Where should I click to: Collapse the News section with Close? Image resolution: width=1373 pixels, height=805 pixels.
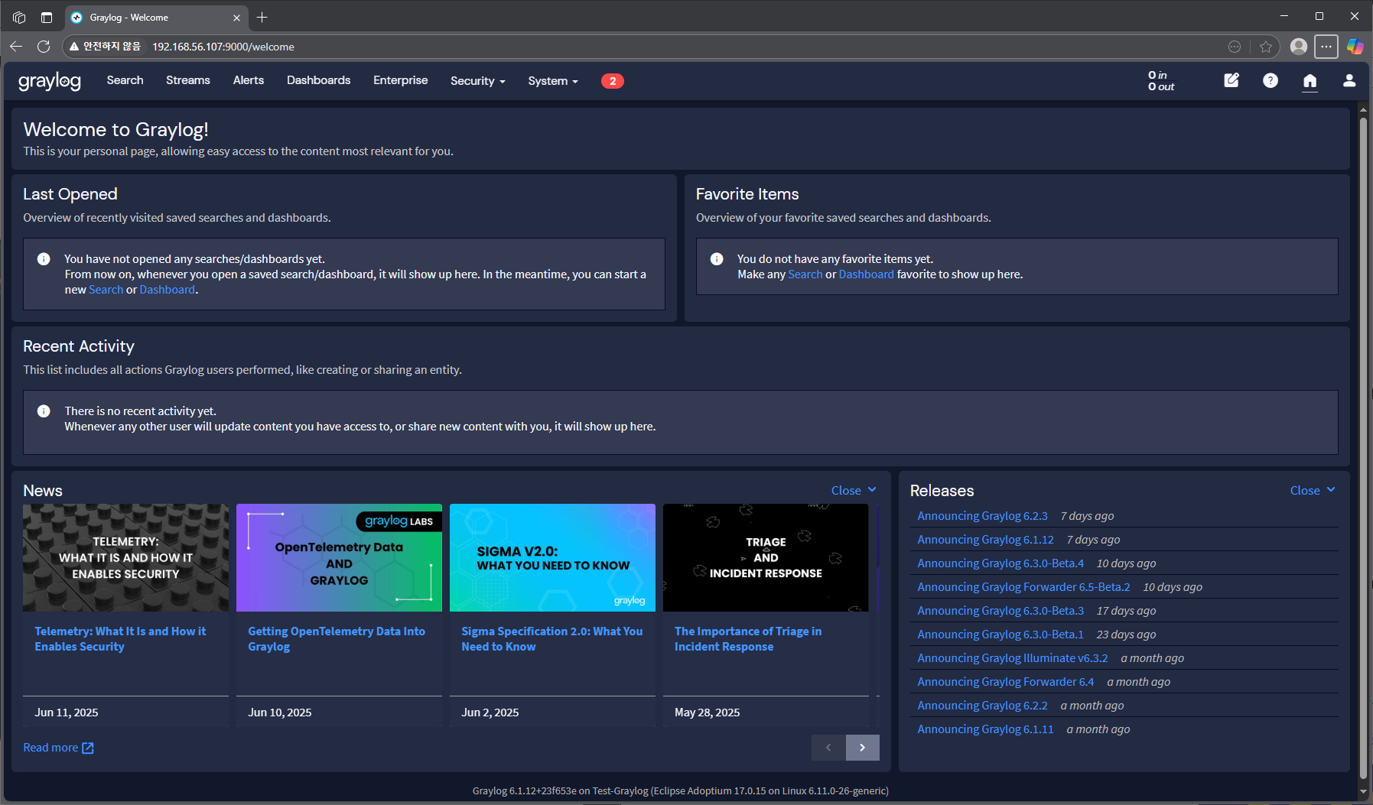click(x=854, y=491)
